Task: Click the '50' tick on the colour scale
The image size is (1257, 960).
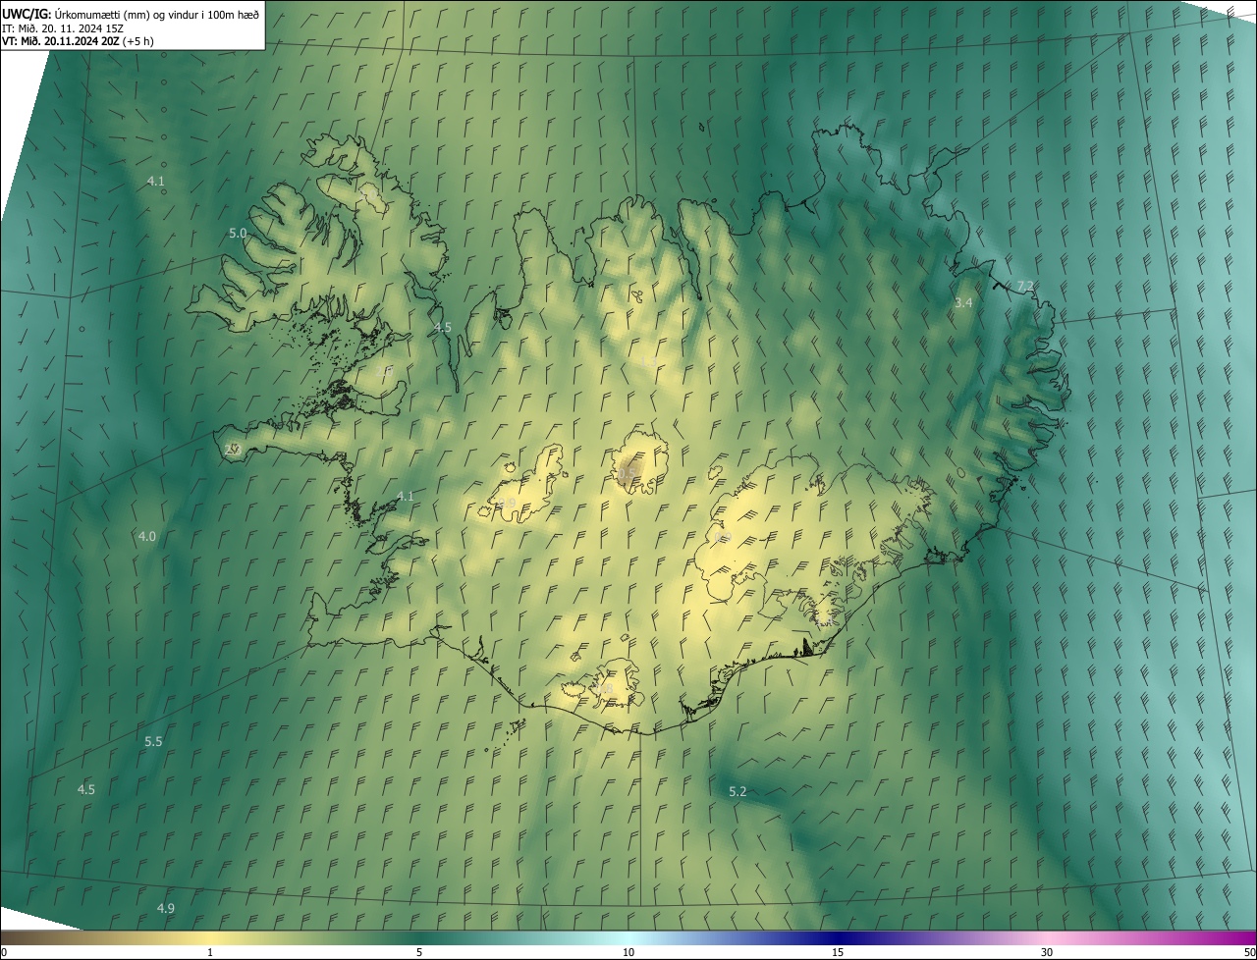Action: [x=1249, y=952]
